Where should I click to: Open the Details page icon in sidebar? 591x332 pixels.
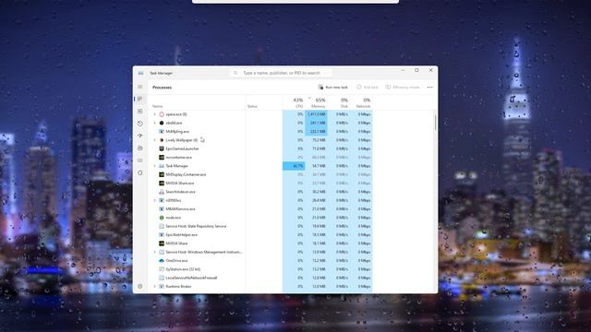pos(140,160)
